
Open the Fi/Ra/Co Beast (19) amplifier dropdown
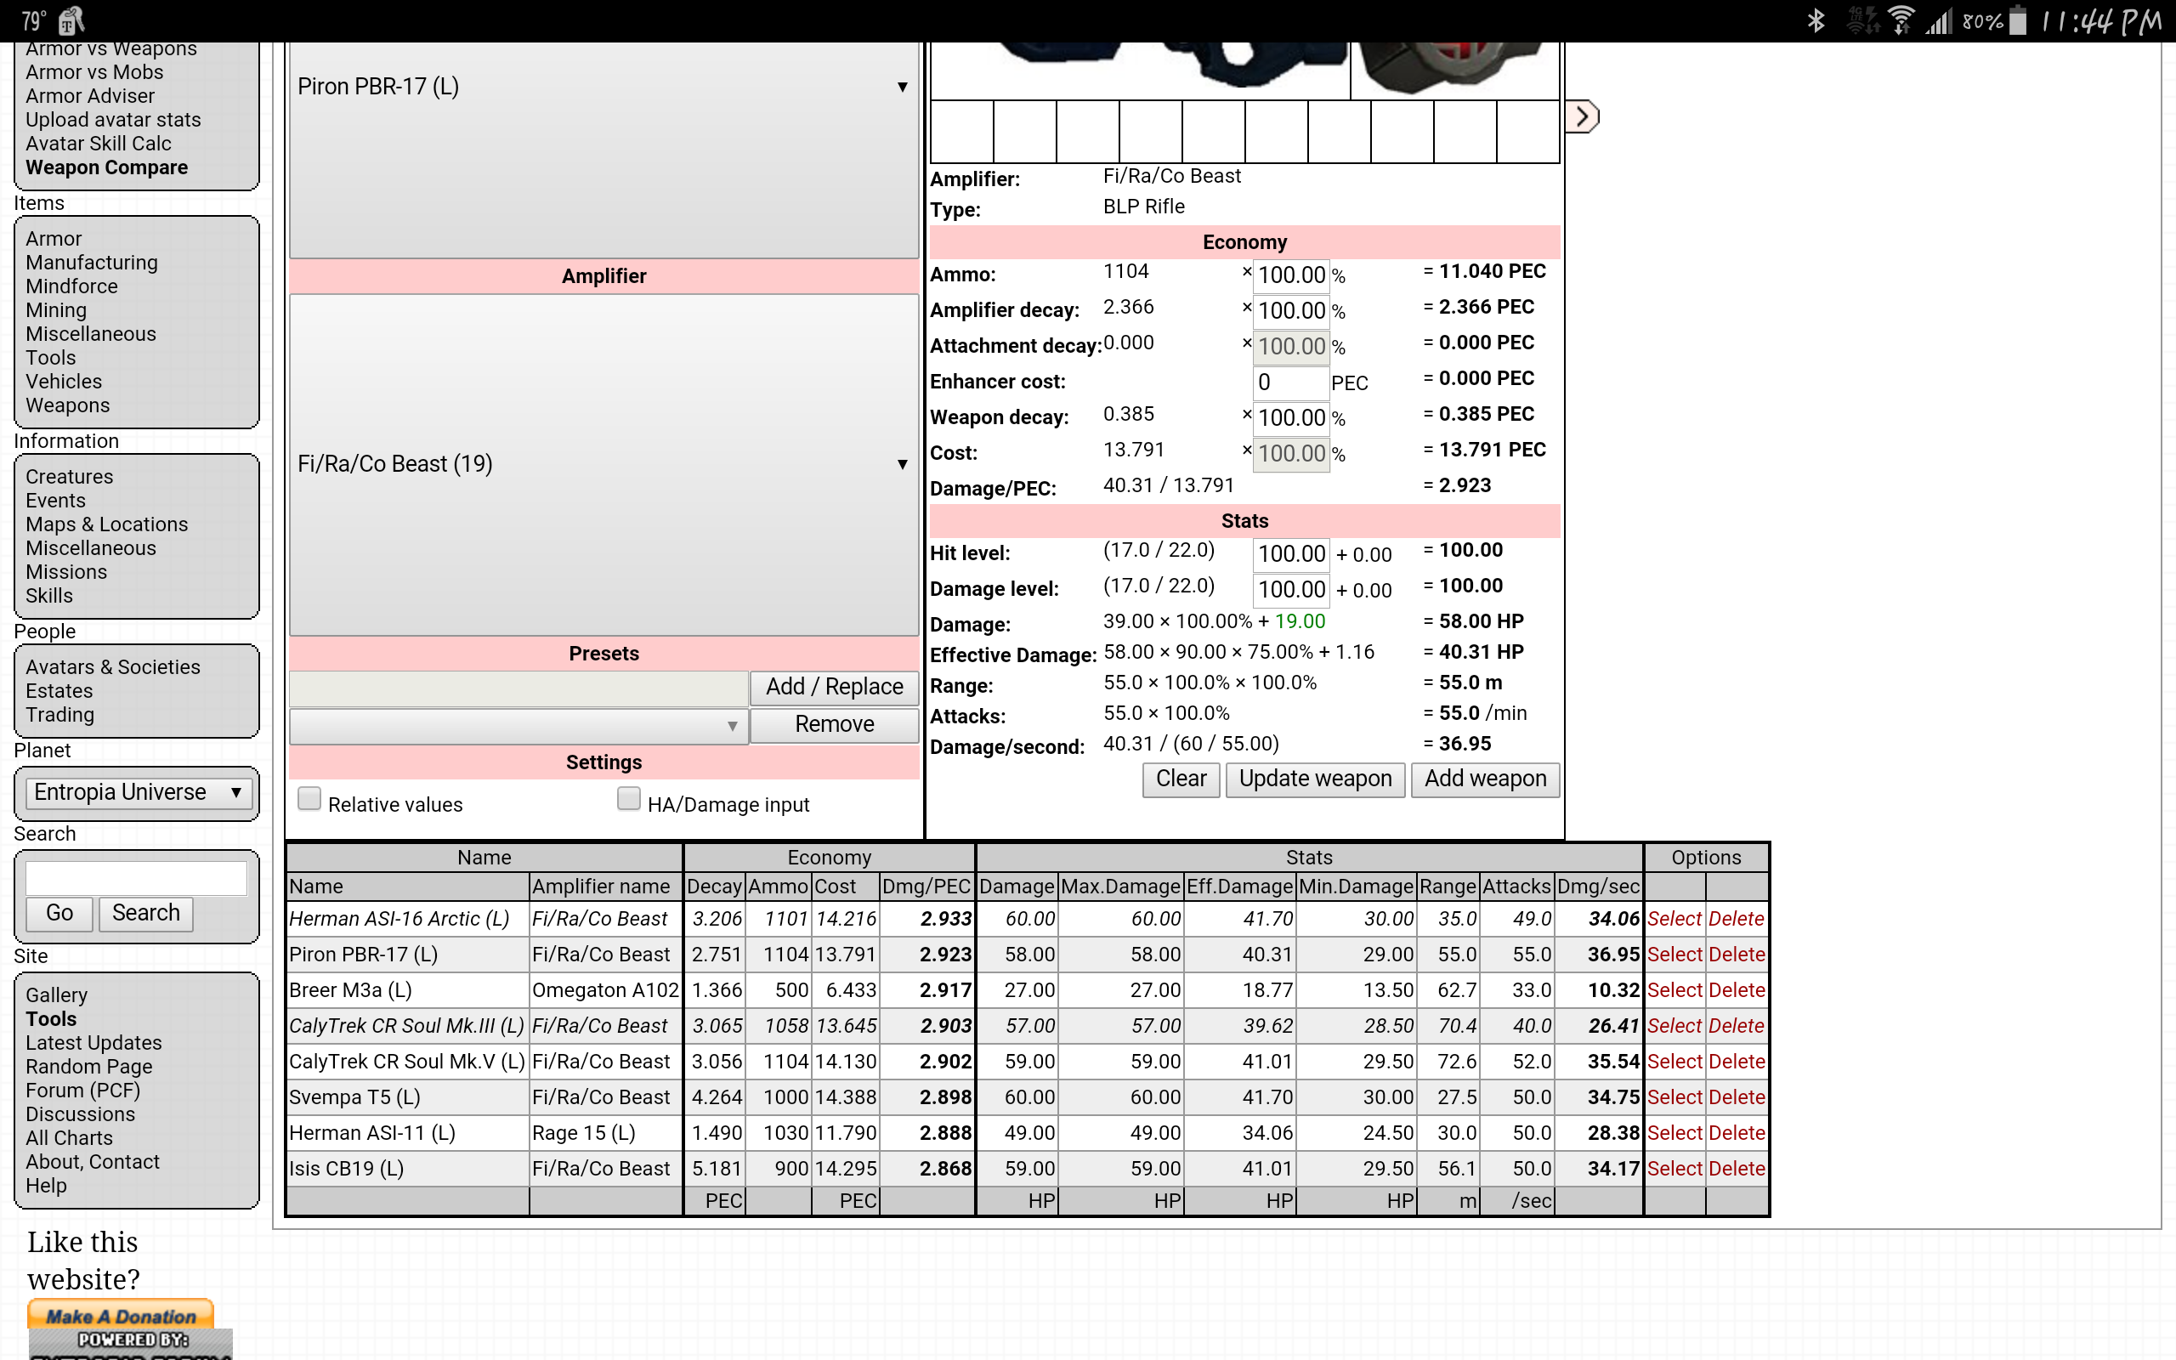coord(603,464)
